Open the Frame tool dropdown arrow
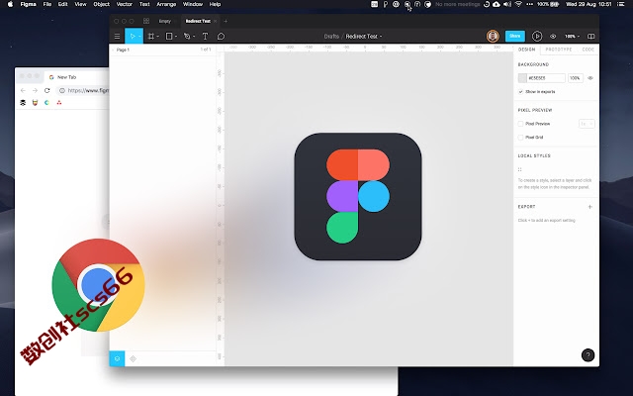633x396 pixels. [x=158, y=37]
